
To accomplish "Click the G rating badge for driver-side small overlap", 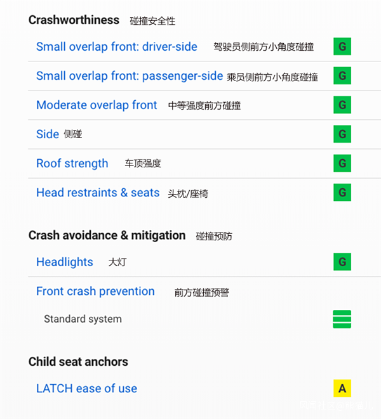I will [x=342, y=46].
